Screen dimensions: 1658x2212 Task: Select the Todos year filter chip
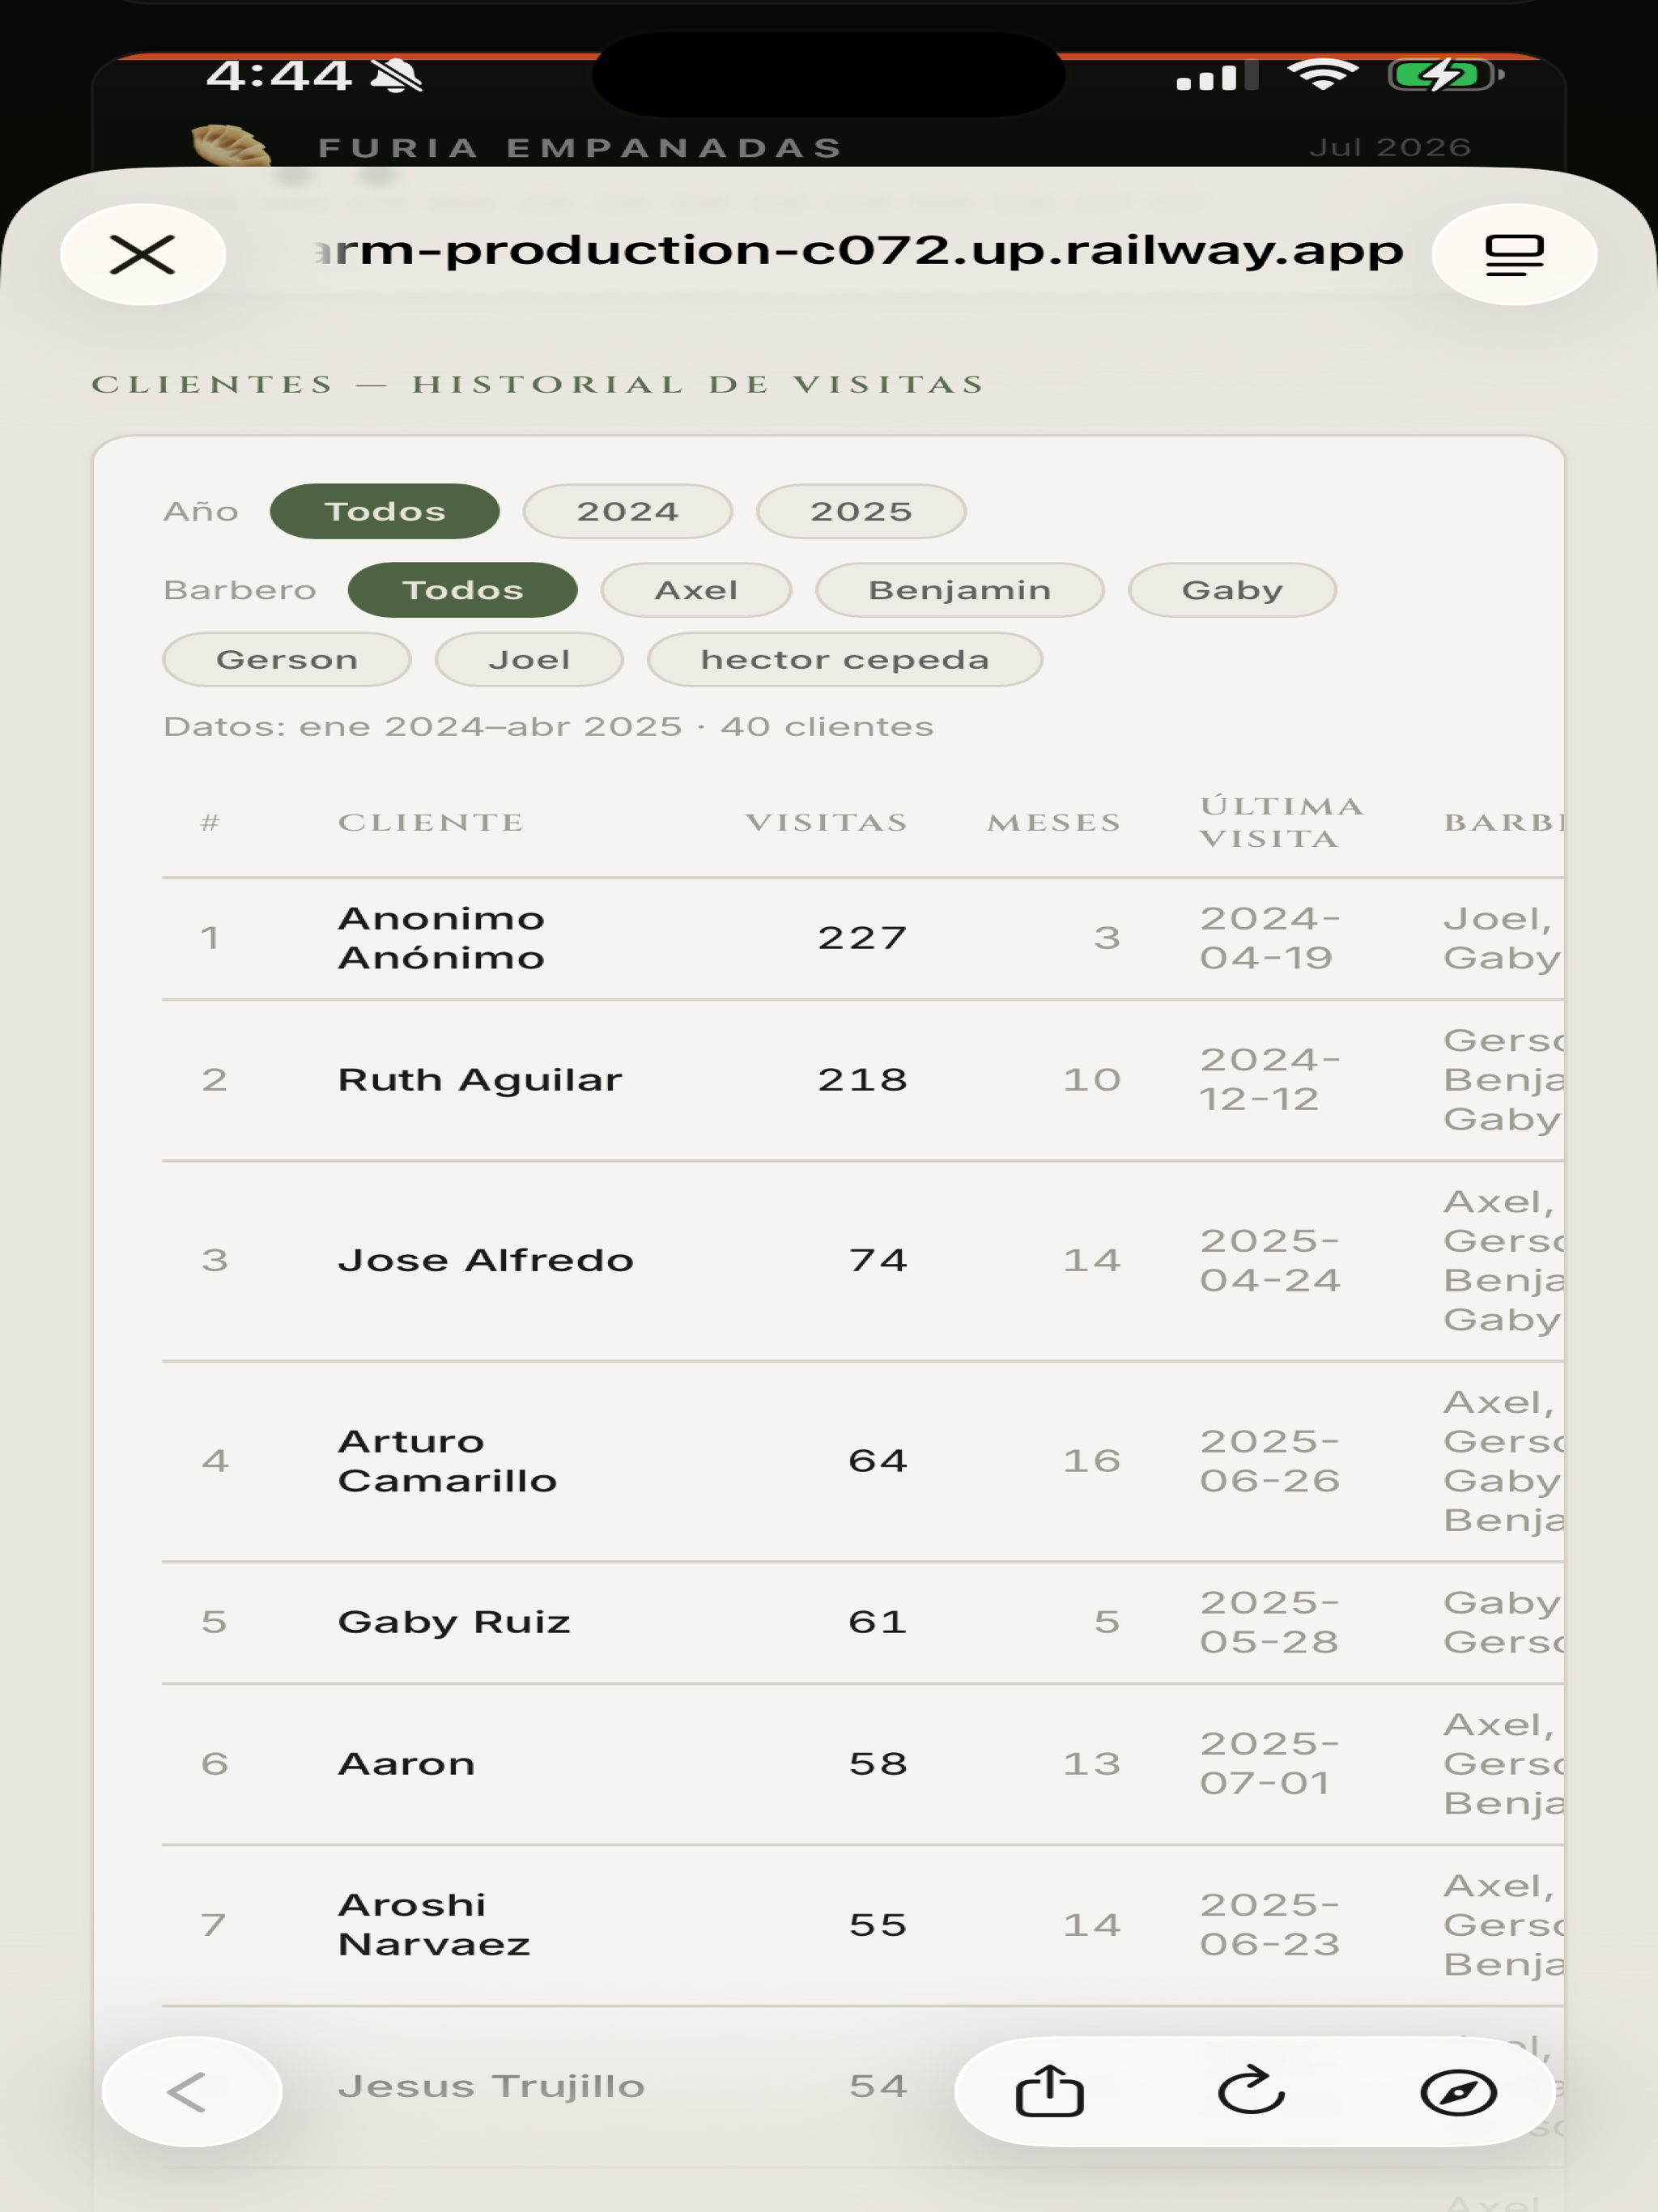[x=385, y=511]
